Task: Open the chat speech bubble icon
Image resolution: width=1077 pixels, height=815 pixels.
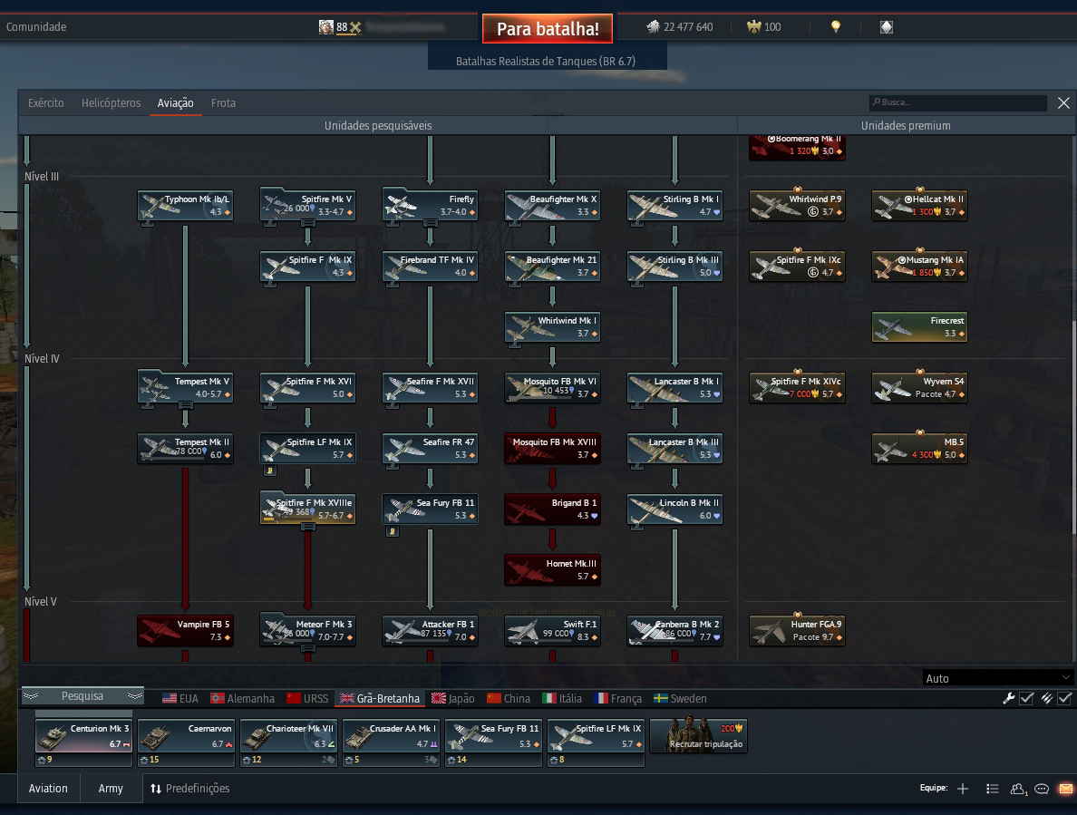Action: coord(1042,789)
